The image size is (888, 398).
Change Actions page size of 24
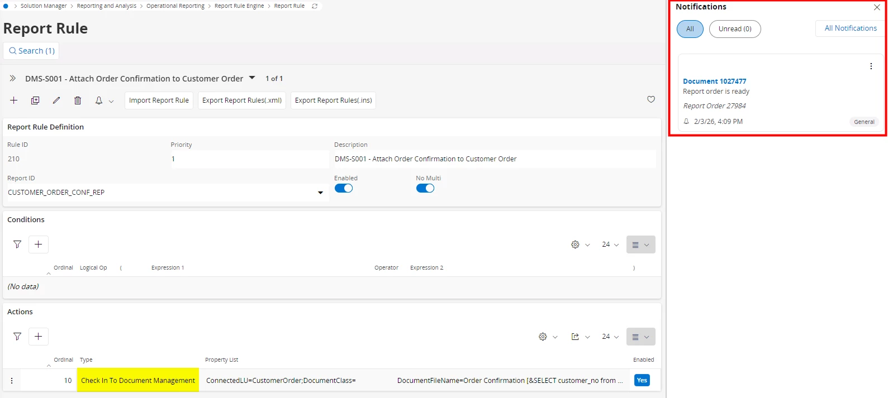click(610, 337)
